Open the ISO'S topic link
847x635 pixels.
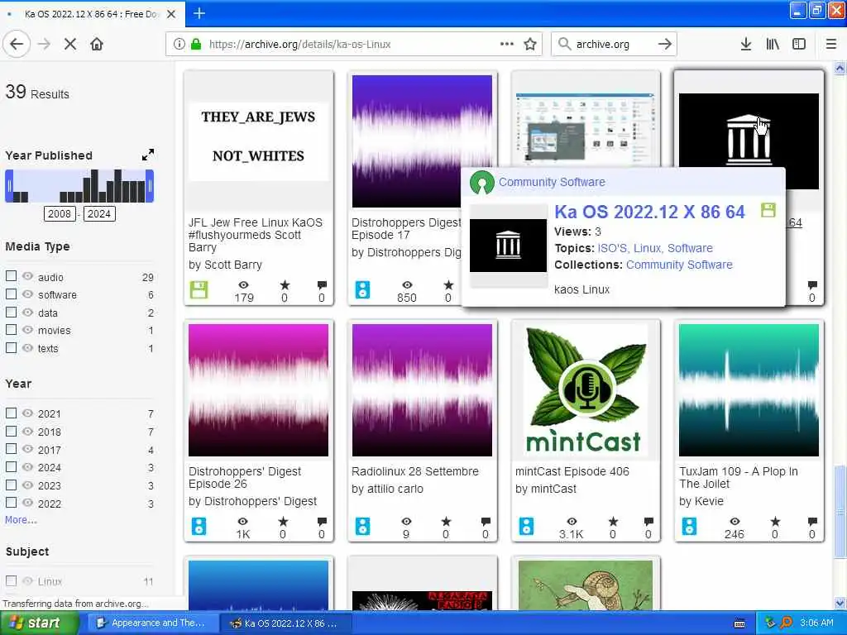(x=612, y=248)
